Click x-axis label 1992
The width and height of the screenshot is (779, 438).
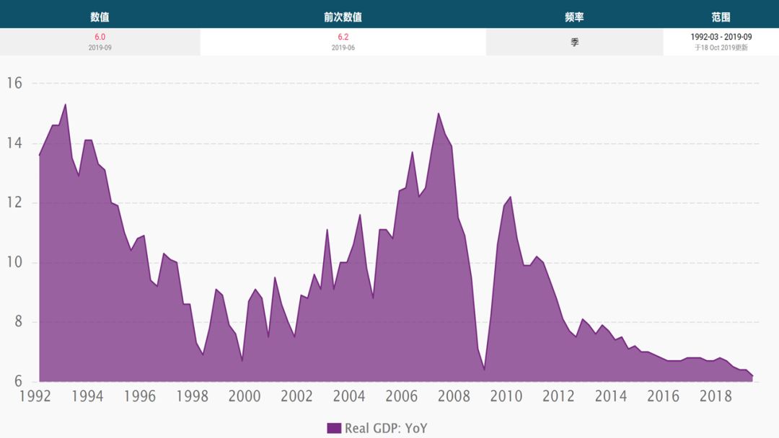(35, 395)
